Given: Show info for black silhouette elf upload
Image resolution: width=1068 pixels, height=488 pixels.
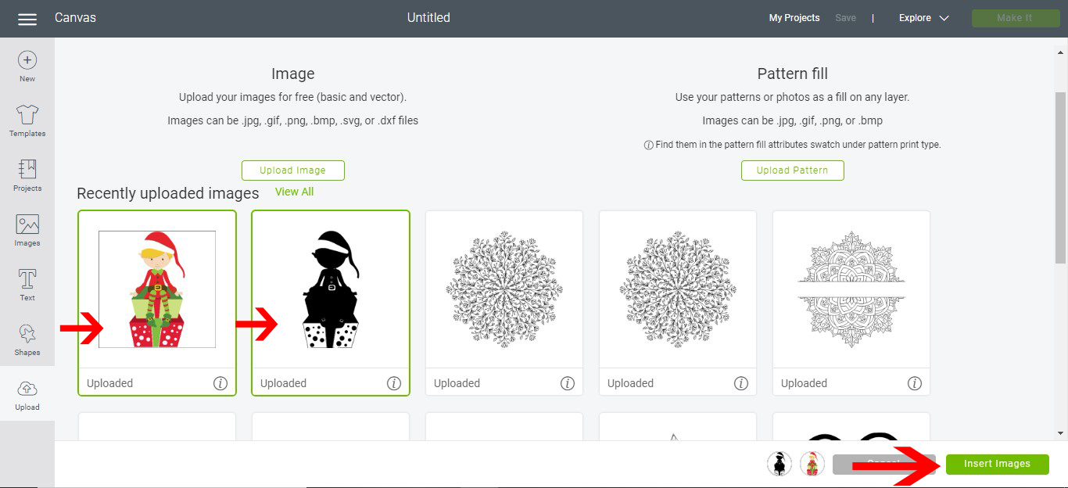Looking at the screenshot, I should 394,383.
